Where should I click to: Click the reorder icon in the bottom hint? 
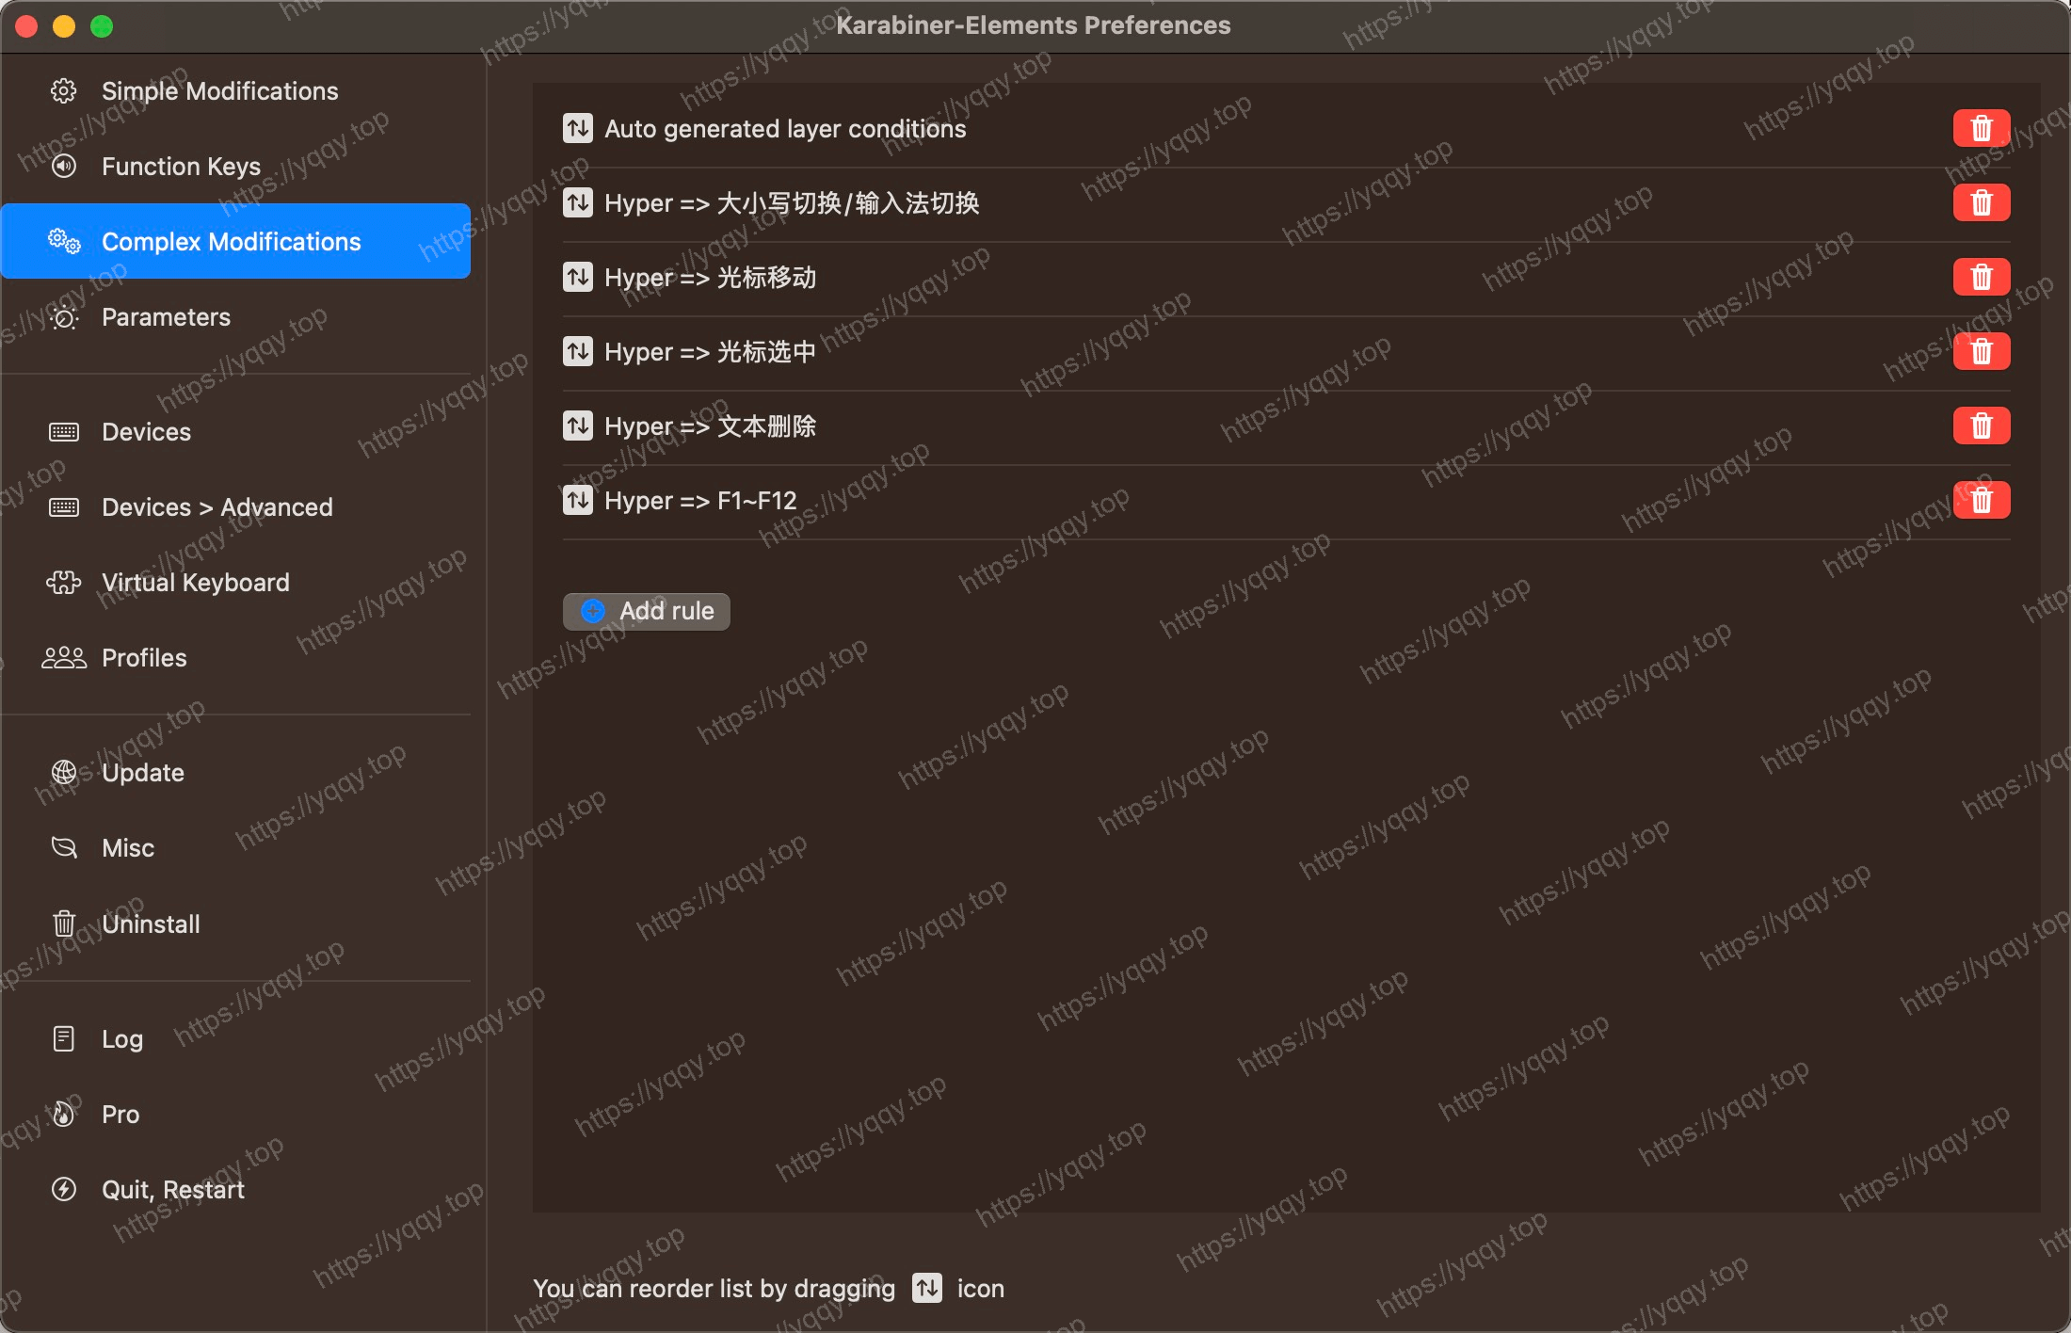click(927, 1288)
